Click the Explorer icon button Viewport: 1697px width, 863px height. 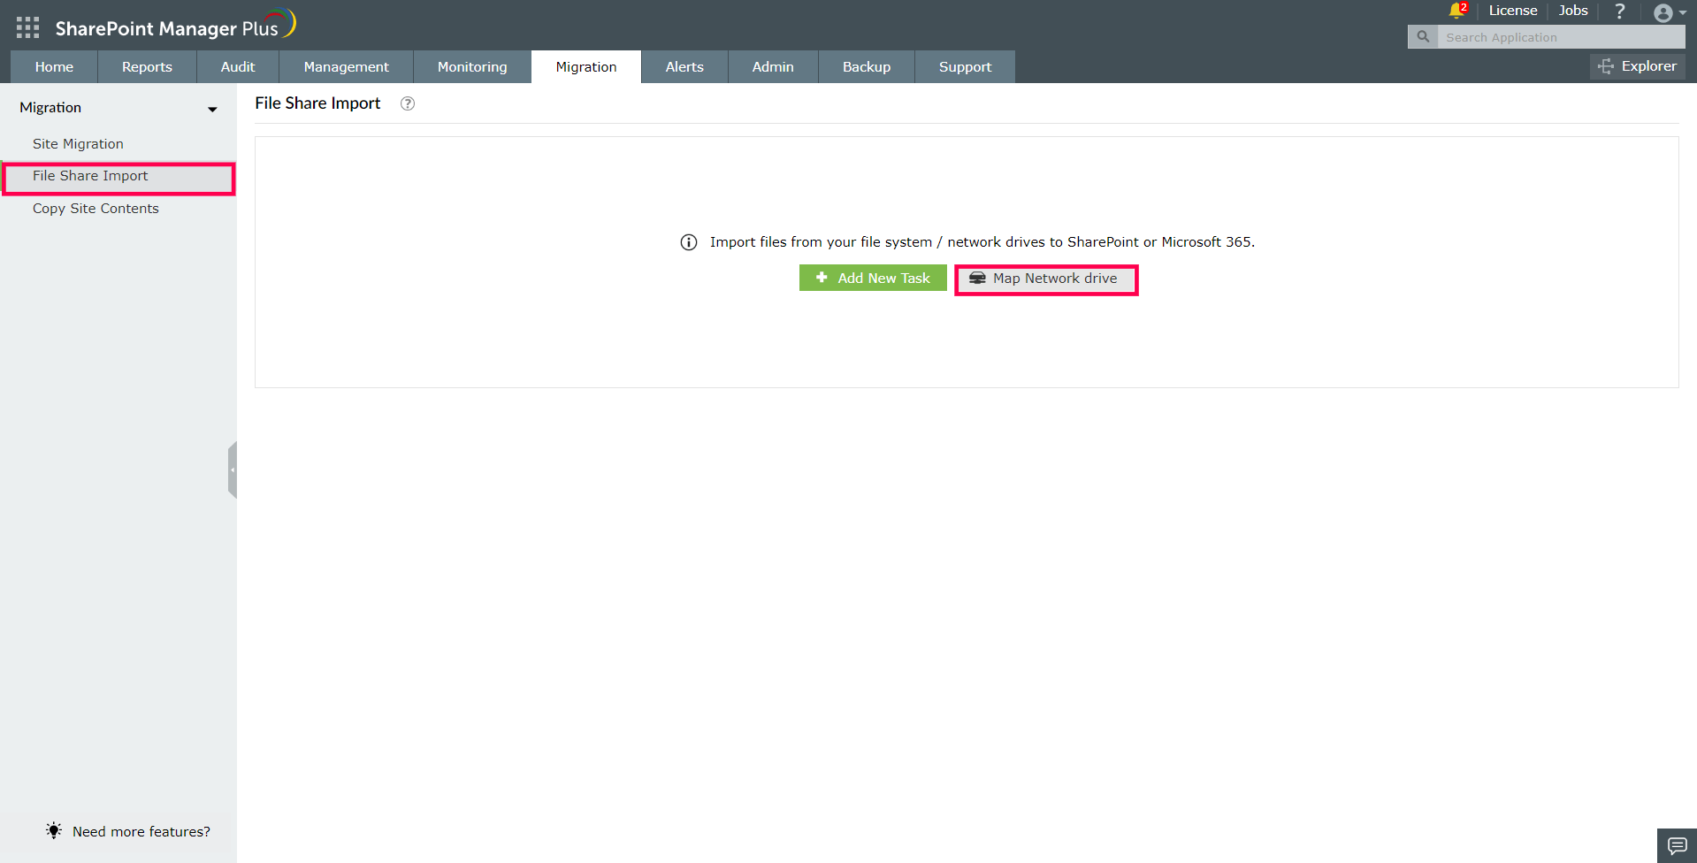1605,66
